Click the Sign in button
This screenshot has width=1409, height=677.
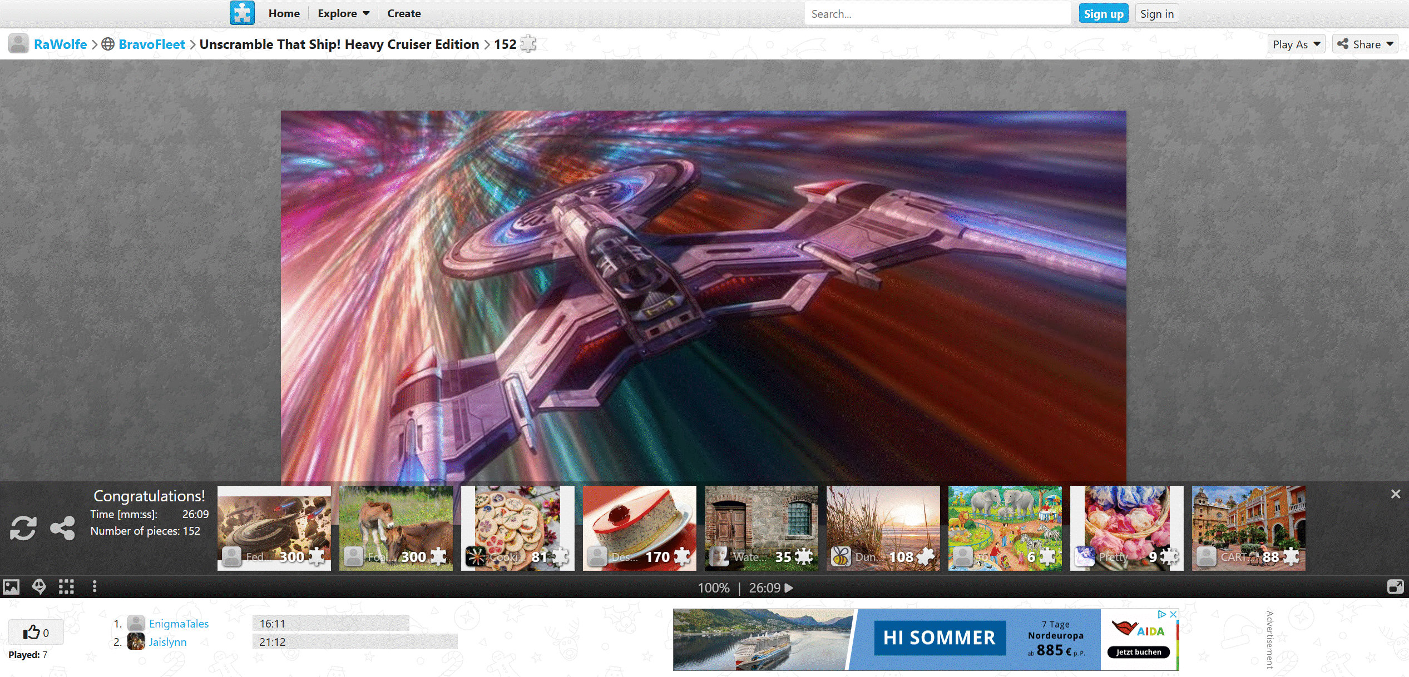[1157, 14]
